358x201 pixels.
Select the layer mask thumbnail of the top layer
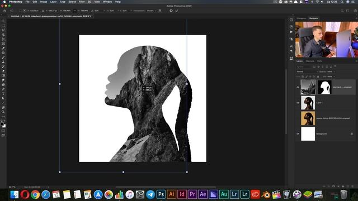click(x=324, y=87)
